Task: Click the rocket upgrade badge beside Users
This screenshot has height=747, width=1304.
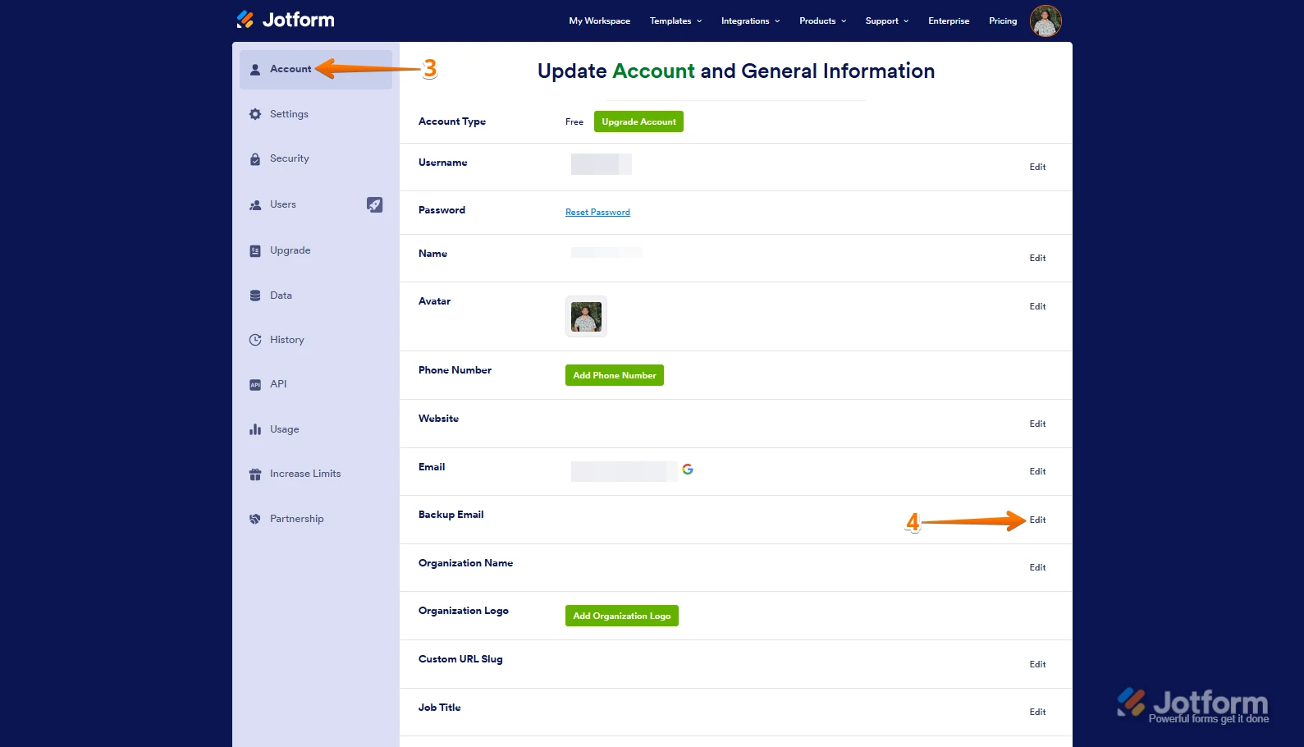Action: [x=374, y=204]
